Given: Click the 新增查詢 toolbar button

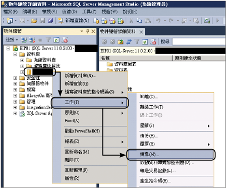Looking at the screenshot, I should pos(73,21).
